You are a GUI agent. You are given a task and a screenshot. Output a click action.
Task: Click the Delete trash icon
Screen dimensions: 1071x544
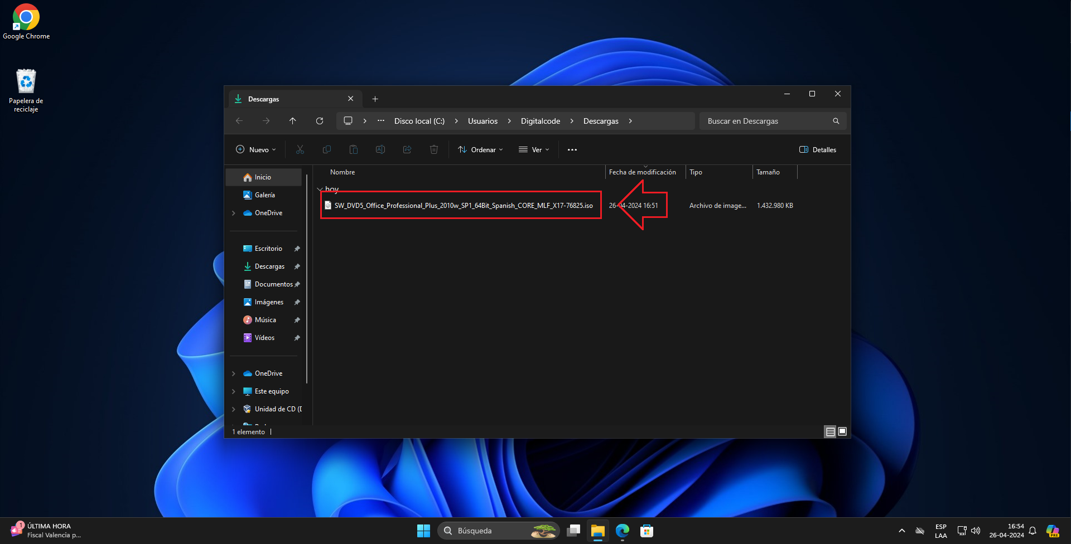coord(434,149)
